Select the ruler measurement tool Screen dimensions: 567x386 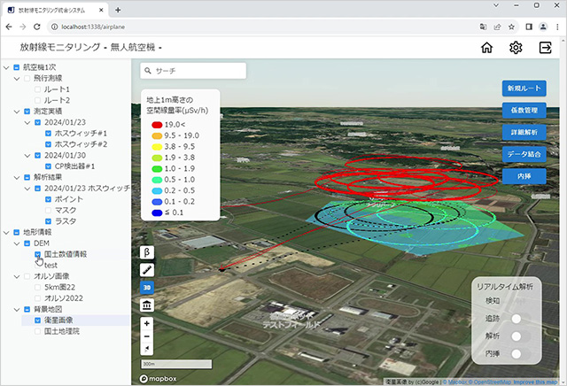coord(147,269)
